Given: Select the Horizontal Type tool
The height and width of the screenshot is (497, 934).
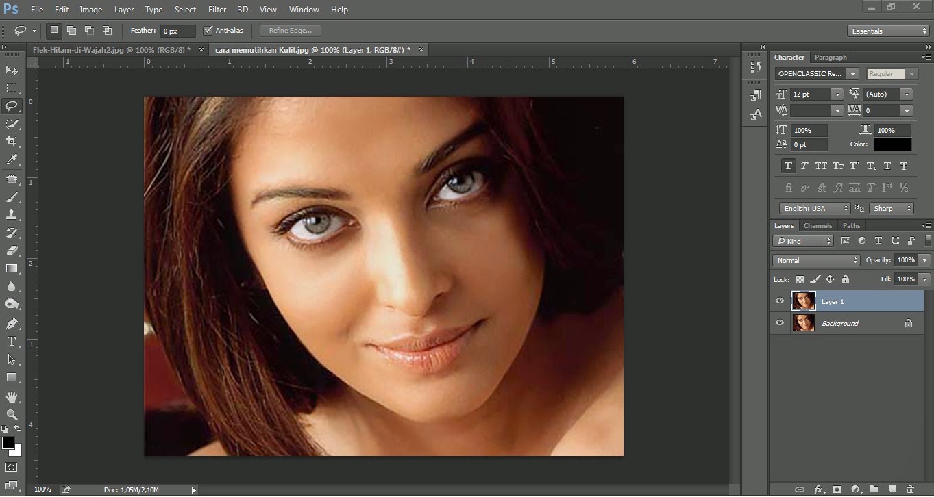Looking at the screenshot, I should [12, 342].
